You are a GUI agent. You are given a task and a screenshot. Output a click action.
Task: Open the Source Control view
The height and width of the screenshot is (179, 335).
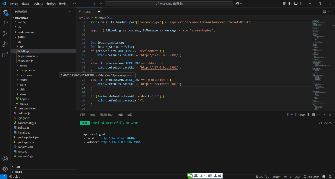click(x=5, y=34)
